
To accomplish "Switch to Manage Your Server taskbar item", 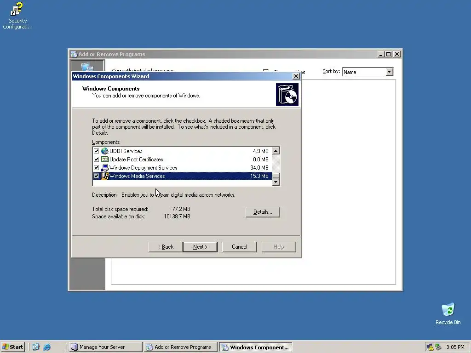I will point(105,347).
